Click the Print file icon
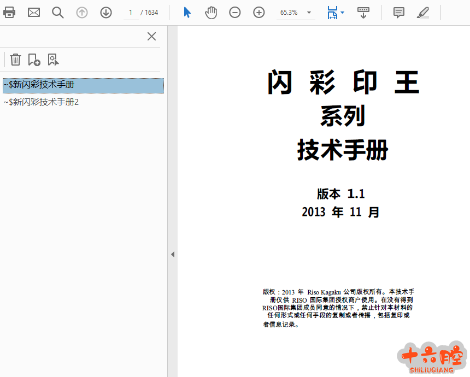 (x=9, y=12)
